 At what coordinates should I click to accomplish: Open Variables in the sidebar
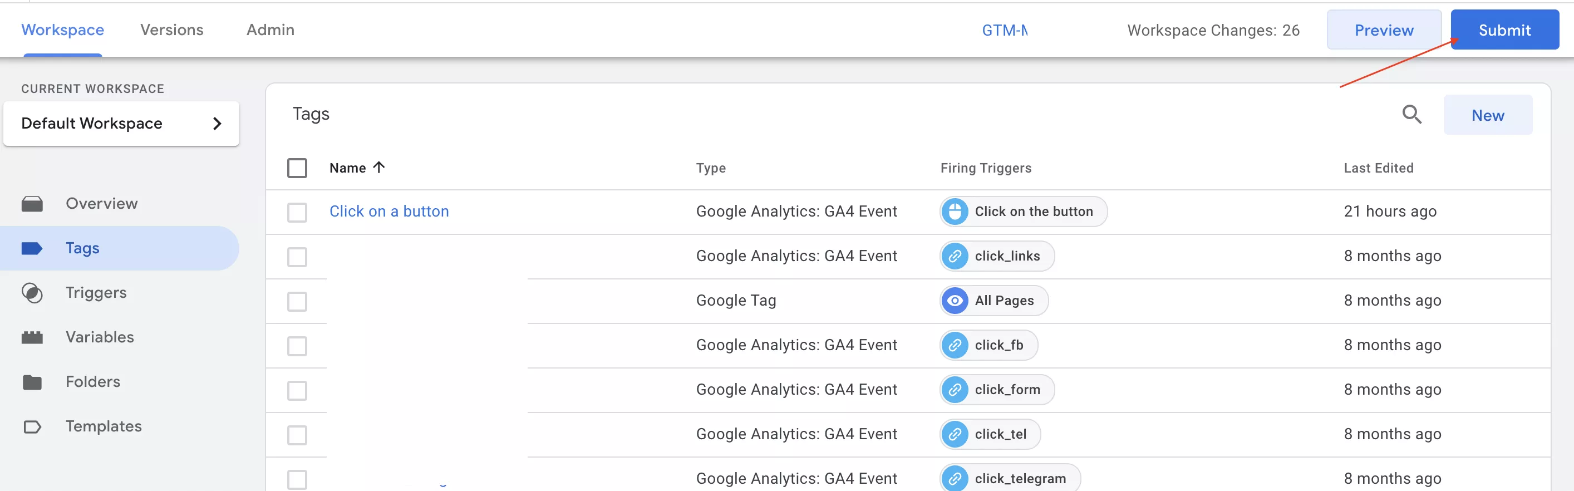pos(100,337)
